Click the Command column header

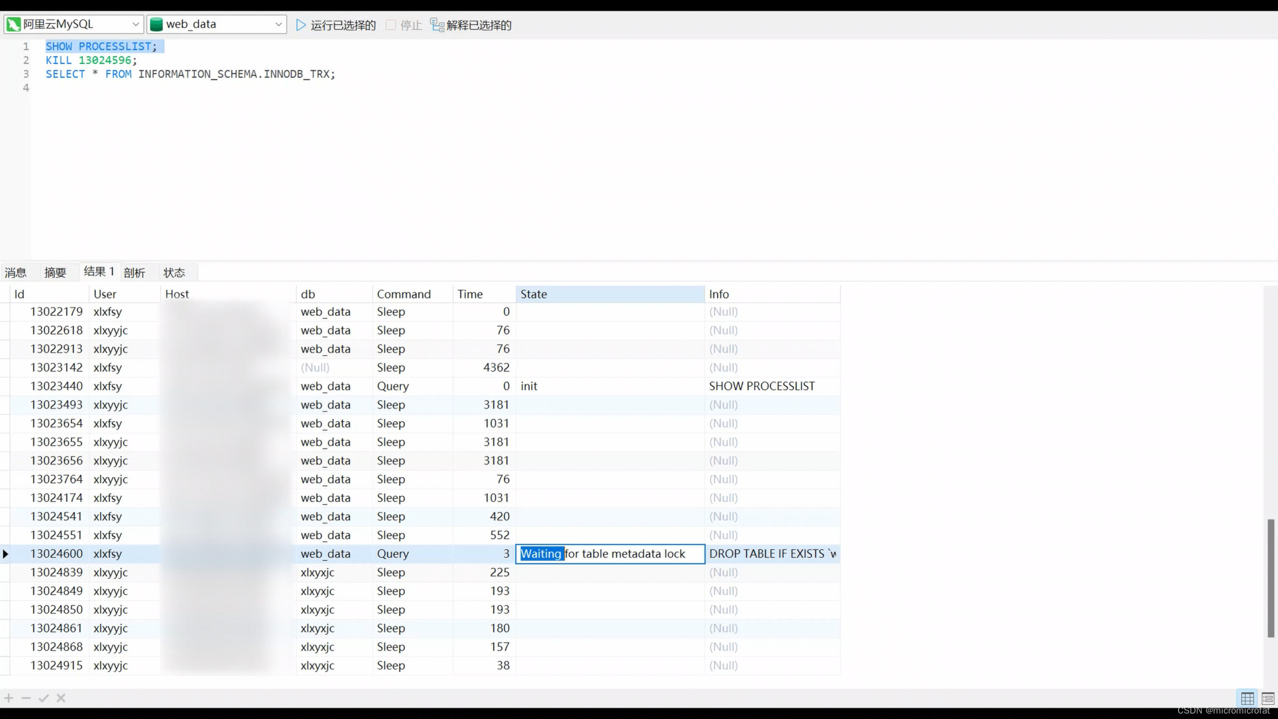(412, 294)
